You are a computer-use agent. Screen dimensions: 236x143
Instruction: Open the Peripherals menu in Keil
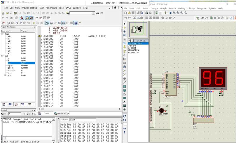point(52,8)
